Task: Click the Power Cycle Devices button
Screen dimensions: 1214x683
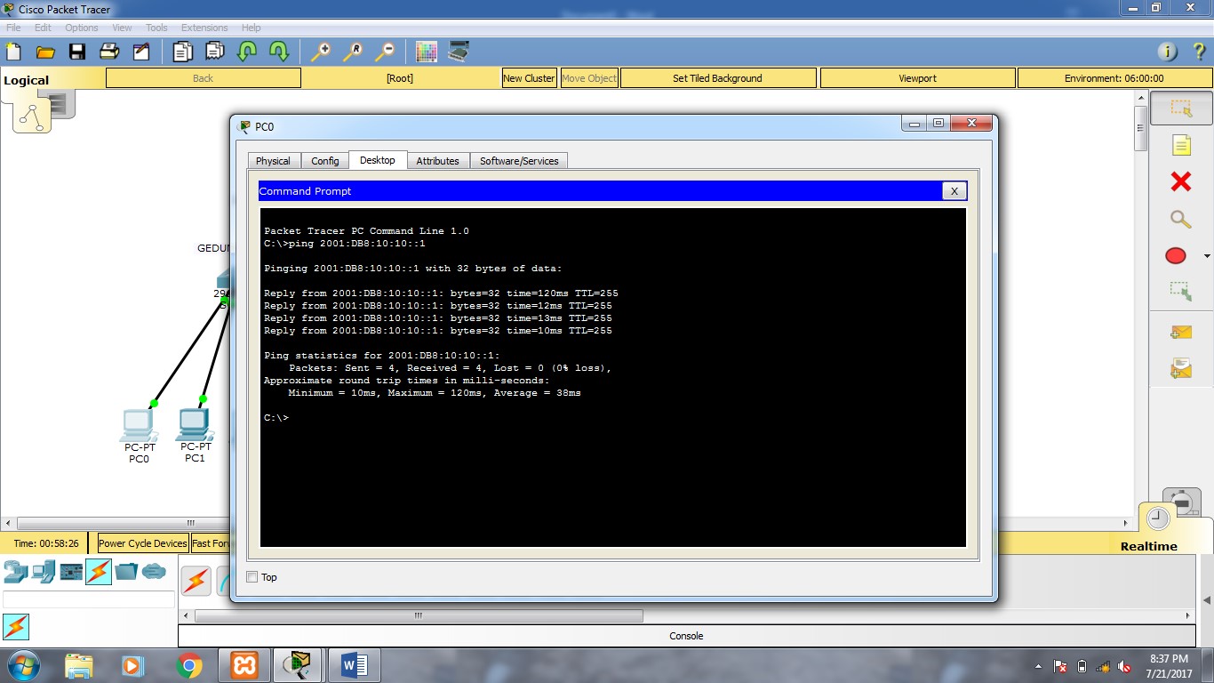Action: (x=143, y=543)
